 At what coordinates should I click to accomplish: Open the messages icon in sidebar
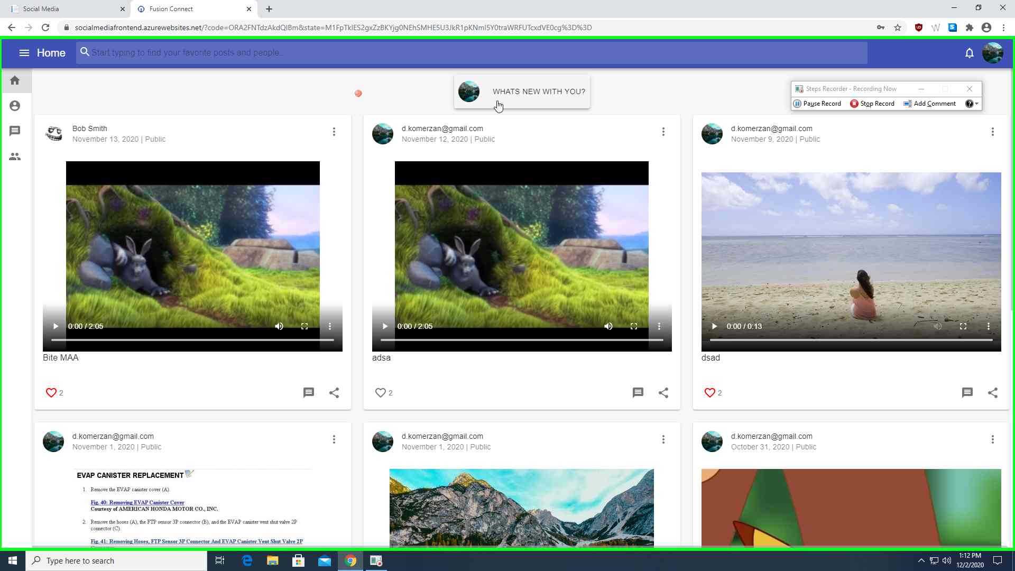[x=15, y=131]
